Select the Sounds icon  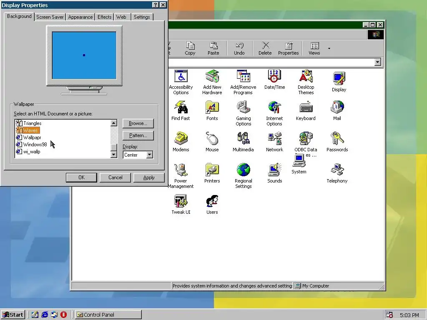click(274, 173)
